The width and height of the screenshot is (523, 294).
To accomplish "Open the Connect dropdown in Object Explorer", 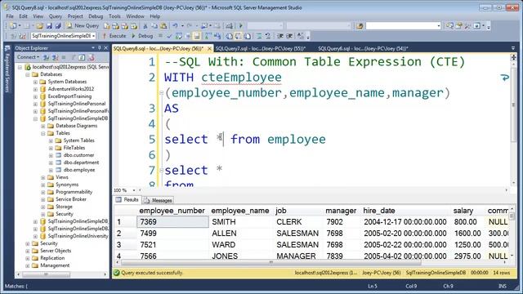I will click(x=29, y=57).
